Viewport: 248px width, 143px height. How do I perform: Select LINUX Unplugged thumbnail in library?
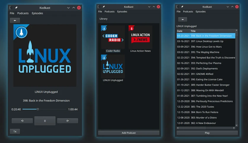pyautogui.click(x=113, y=66)
